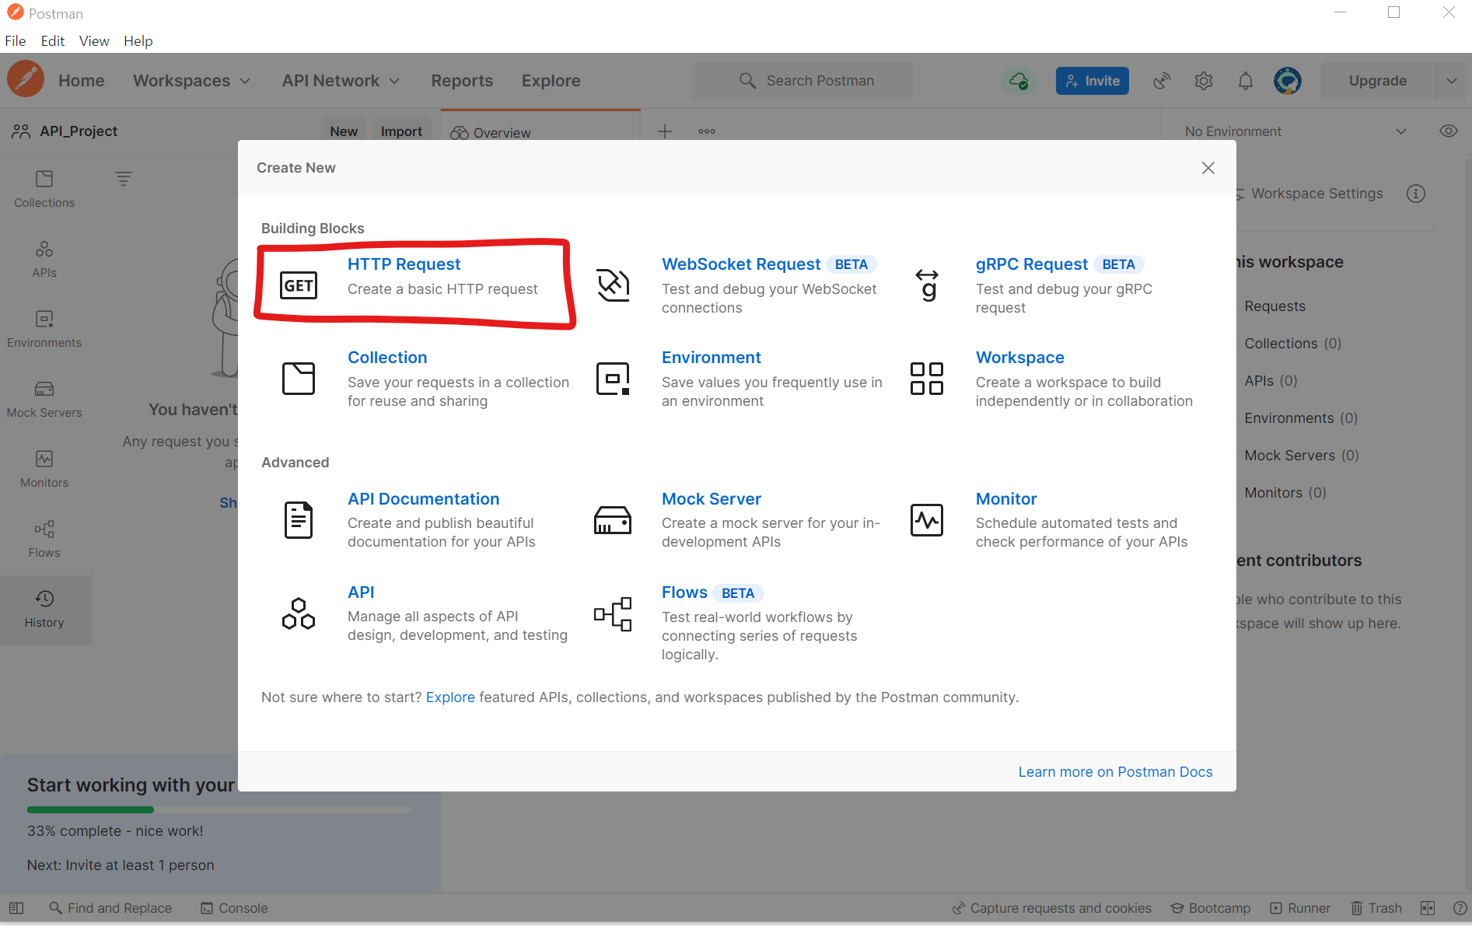Click the API hexagons icon in dialog
1472x926 pixels.
[x=299, y=613]
